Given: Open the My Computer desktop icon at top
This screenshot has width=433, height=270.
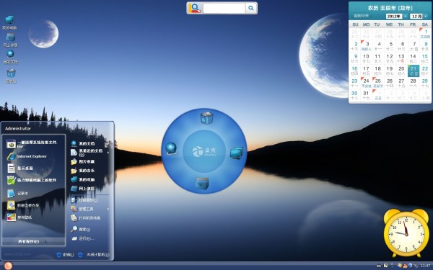Looking at the screenshot, I should tap(9, 22).
